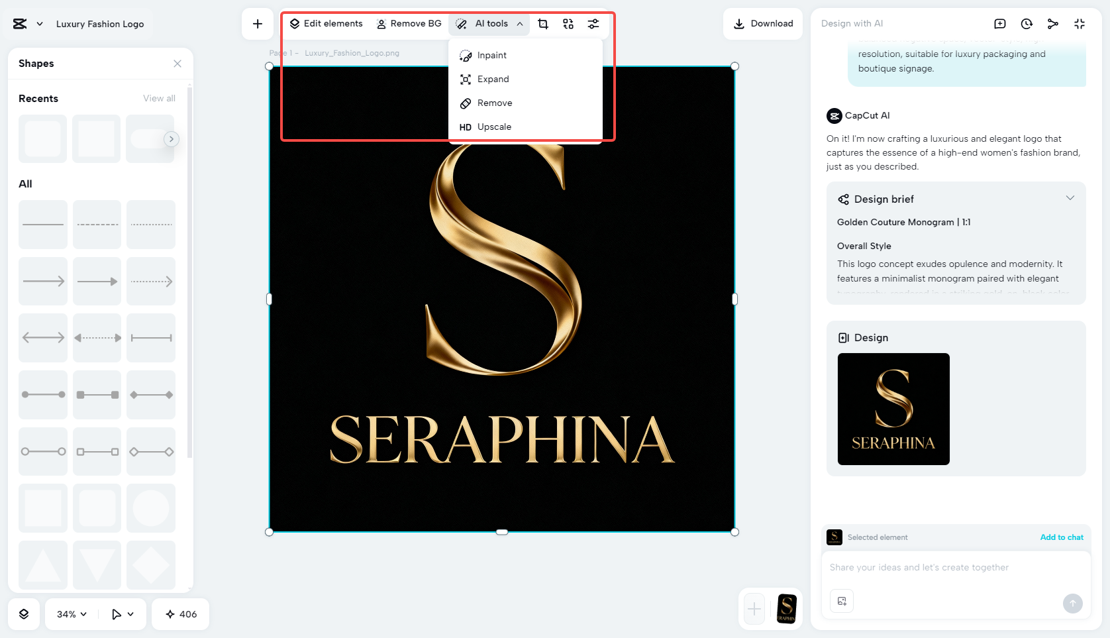Viewport: 1110px width, 638px height.
Task: Collapse the Design with AI panel
Action: (x=1079, y=23)
